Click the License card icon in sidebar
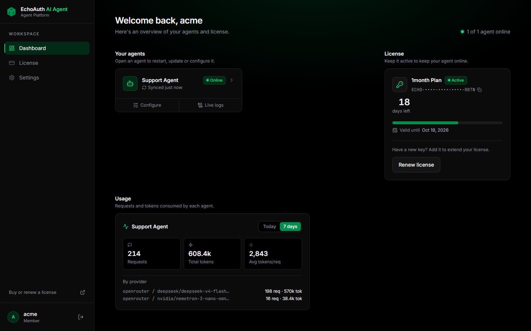 pos(12,63)
